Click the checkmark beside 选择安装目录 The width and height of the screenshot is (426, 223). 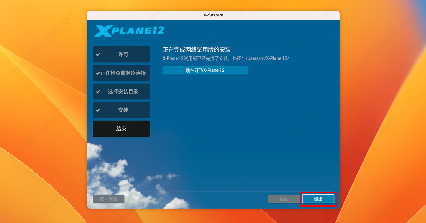98,92
